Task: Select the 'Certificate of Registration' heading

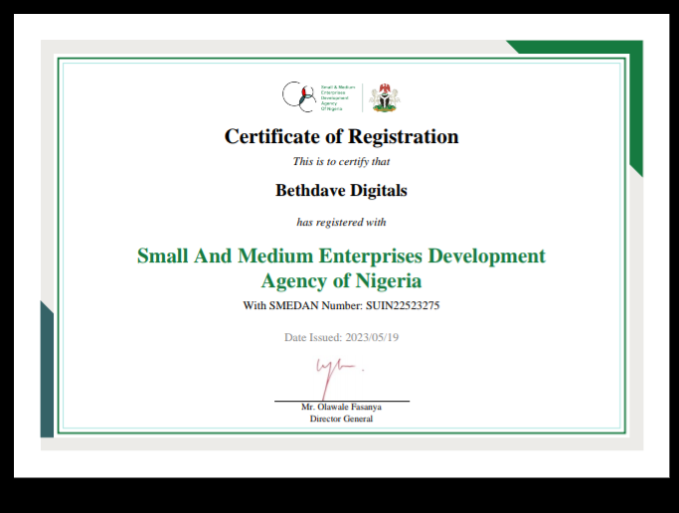Action: tap(341, 136)
